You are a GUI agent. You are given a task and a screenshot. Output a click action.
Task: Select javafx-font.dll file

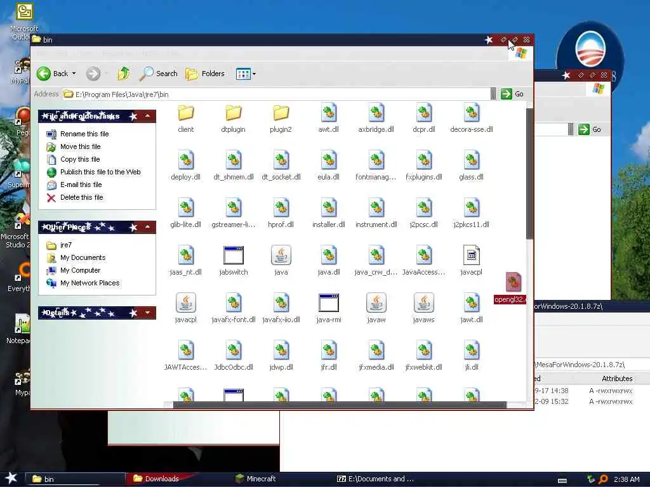point(234,309)
